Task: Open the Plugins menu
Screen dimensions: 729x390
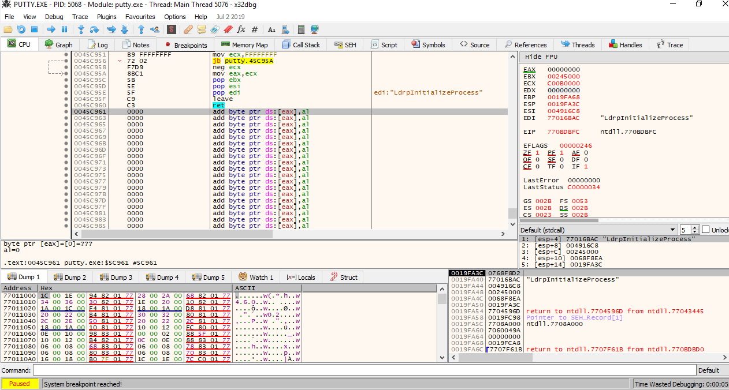Action: tap(106, 17)
